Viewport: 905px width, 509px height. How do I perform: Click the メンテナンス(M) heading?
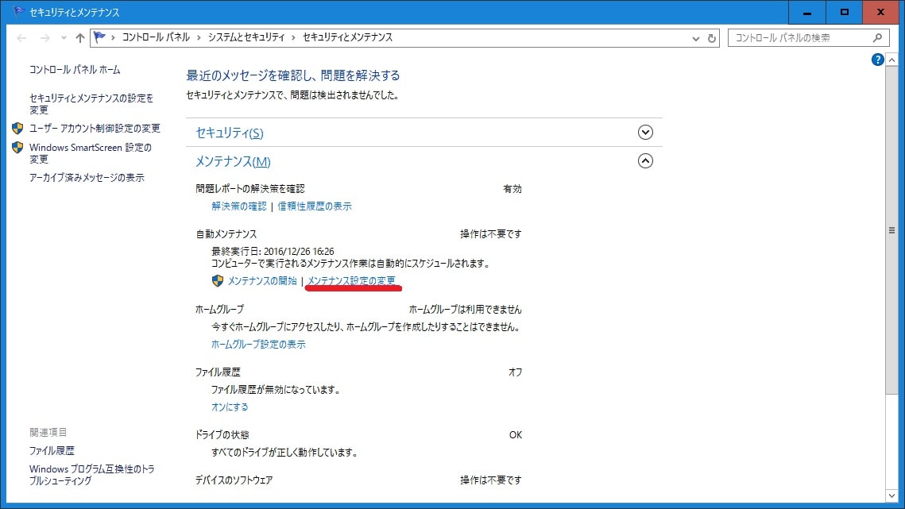pyautogui.click(x=233, y=161)
